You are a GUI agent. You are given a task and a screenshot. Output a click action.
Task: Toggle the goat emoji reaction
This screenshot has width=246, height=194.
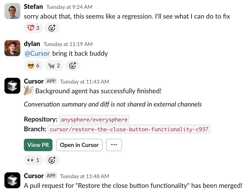coord(54,65)
